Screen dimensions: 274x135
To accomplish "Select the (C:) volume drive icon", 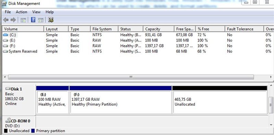I will pos(5,35).
